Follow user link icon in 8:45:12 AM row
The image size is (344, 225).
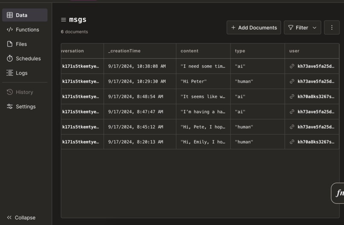pos(292,127)
